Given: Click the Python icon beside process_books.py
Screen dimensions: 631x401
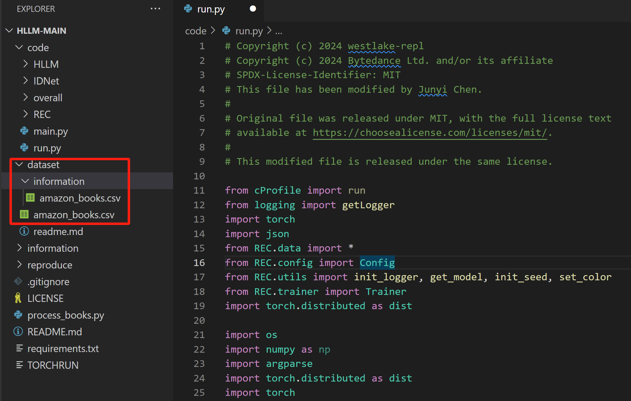Looking at the screenshot, I should pos(18,315).
